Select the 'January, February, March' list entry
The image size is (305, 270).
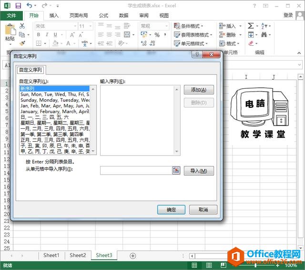55,112
